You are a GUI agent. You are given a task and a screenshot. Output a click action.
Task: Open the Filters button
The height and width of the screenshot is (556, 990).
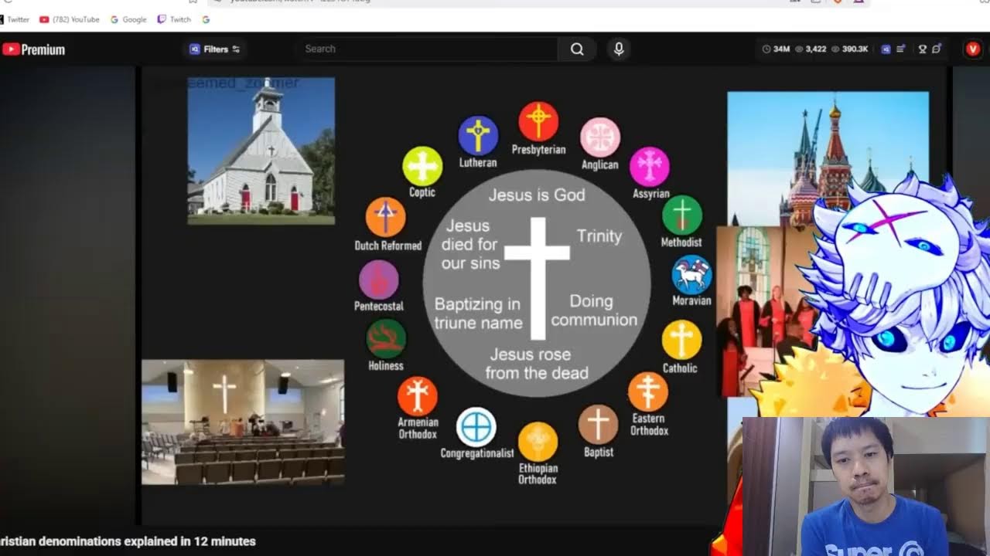(x=215, y=49)
